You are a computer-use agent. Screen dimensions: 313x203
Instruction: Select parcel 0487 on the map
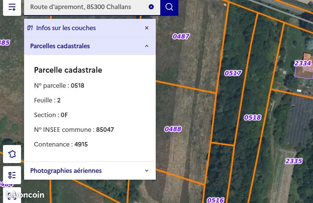tap(181, 36)
